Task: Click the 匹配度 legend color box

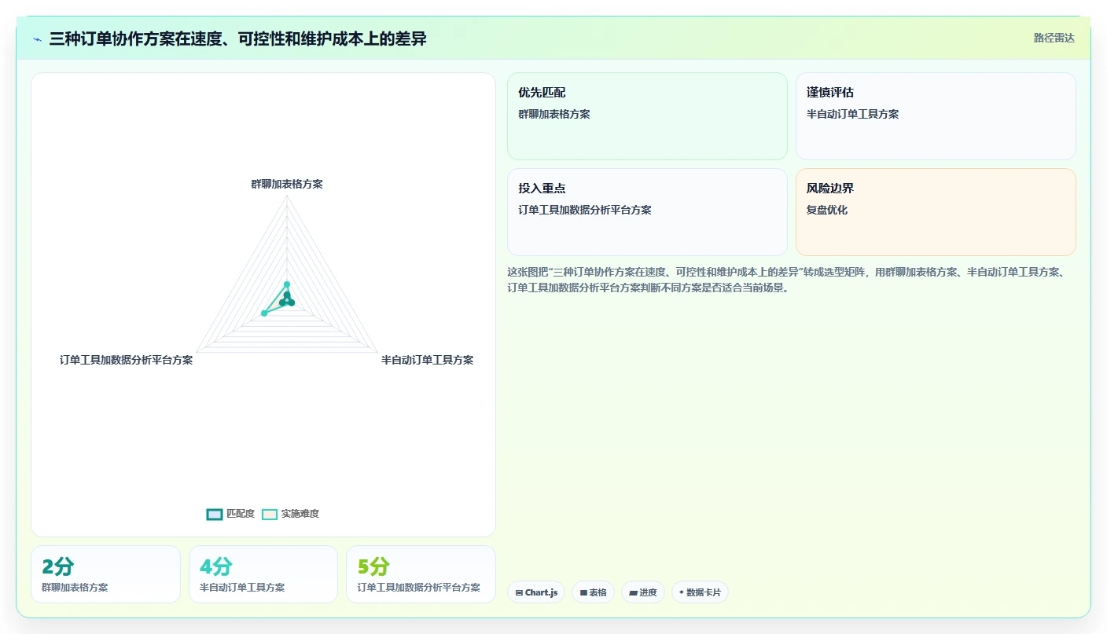Action: coord(215,515)
